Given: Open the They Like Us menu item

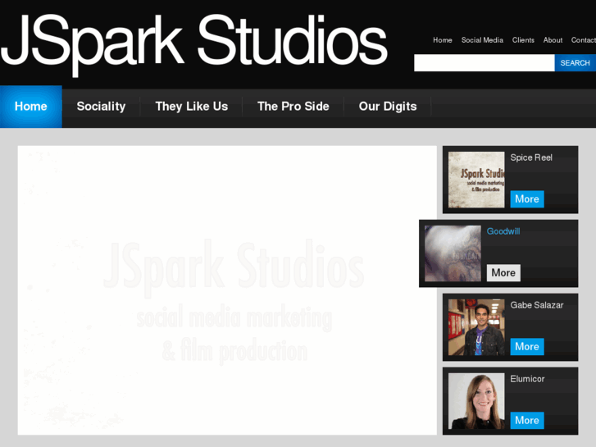Looking at the screenshot, I should 192,106.
